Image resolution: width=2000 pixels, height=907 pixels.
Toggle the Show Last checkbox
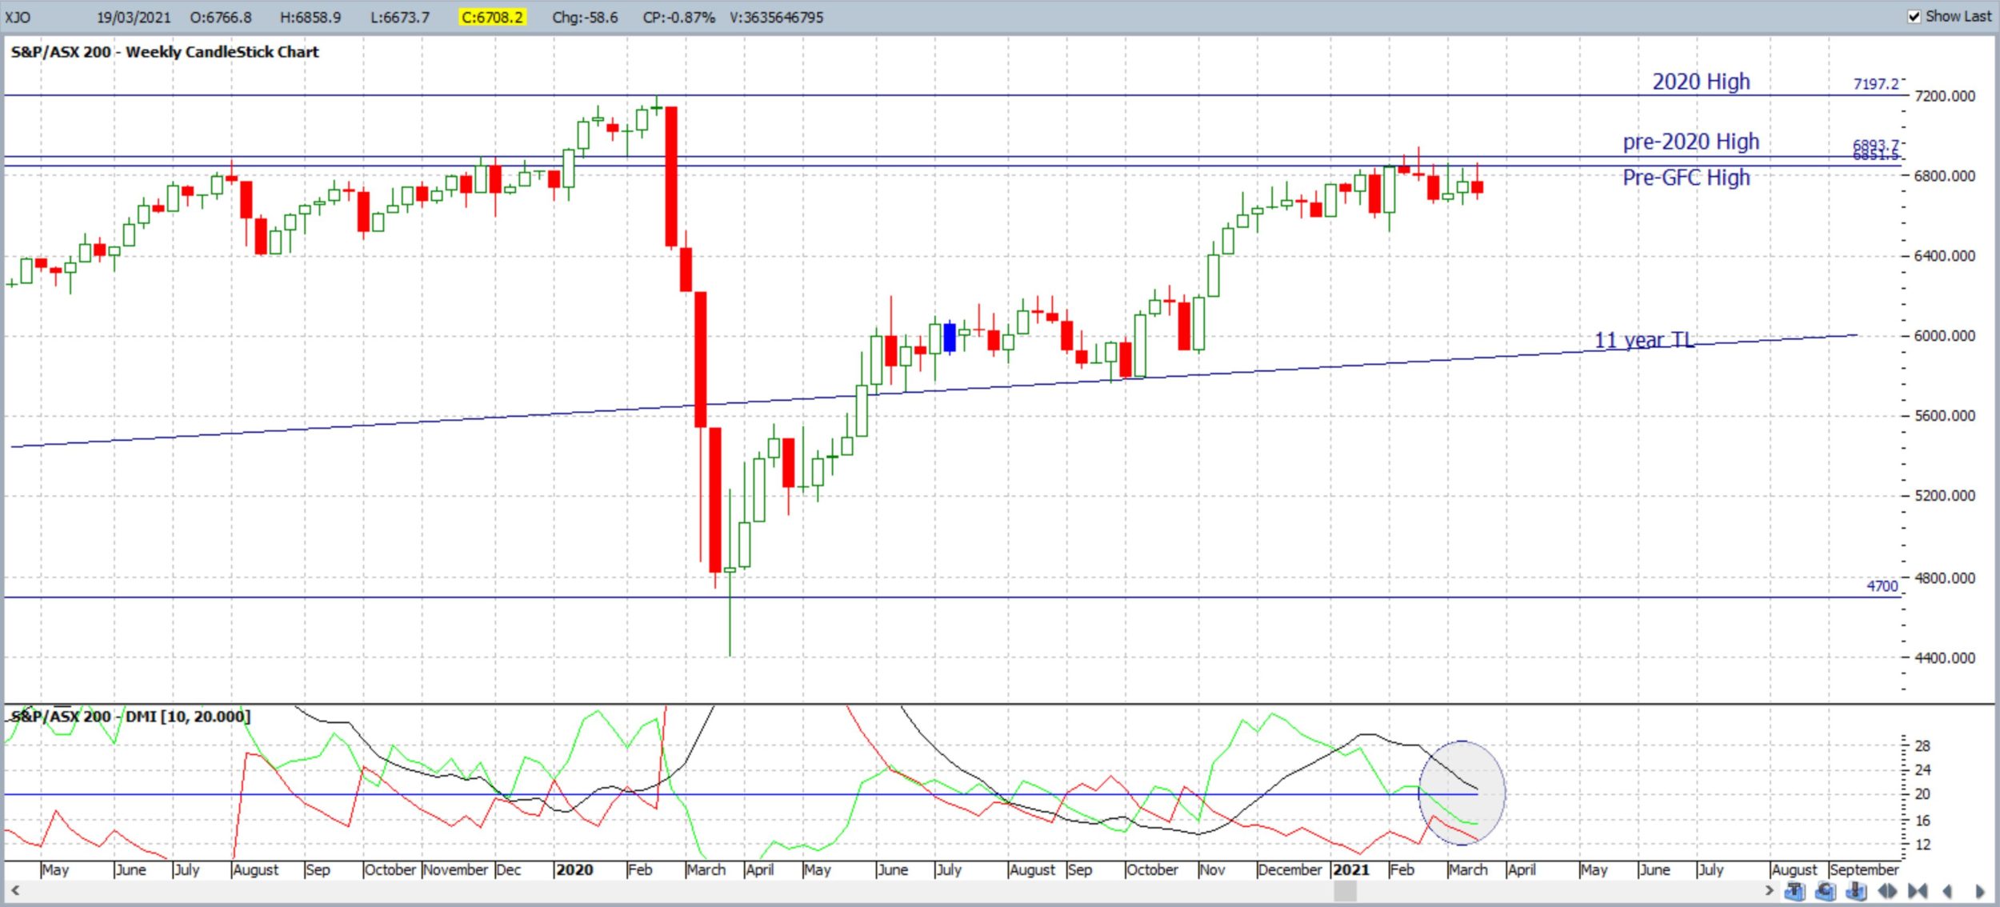click(1914, 16)
